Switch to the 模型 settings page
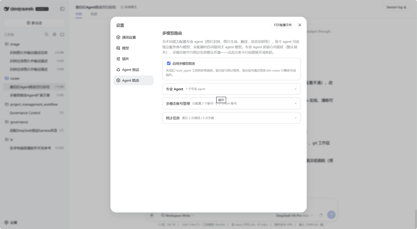 pos(133,48)
